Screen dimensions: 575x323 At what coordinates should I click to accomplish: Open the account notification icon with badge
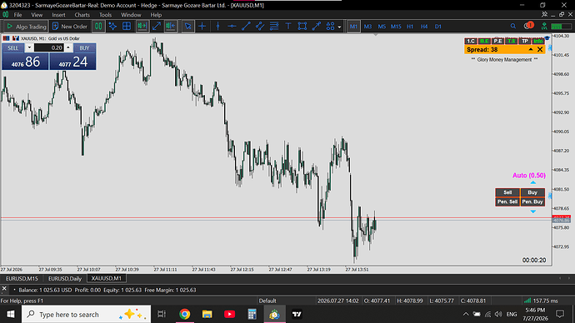click(528, 26)
